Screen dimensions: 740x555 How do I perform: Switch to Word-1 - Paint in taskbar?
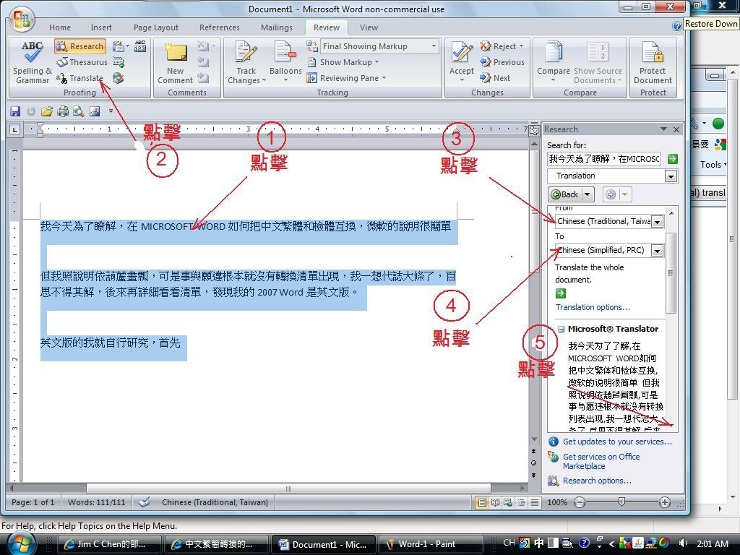point(431,544)
